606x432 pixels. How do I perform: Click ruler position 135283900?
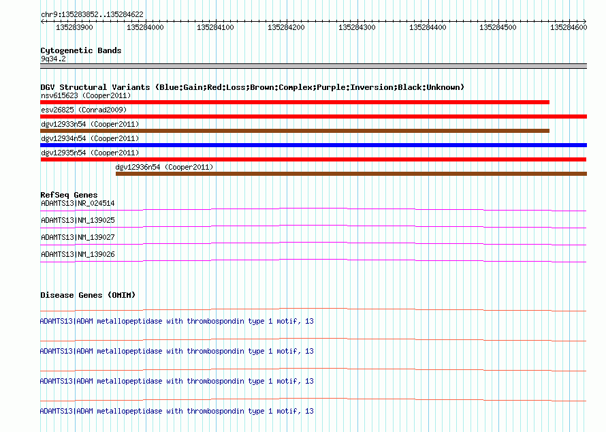click(74, 27)
